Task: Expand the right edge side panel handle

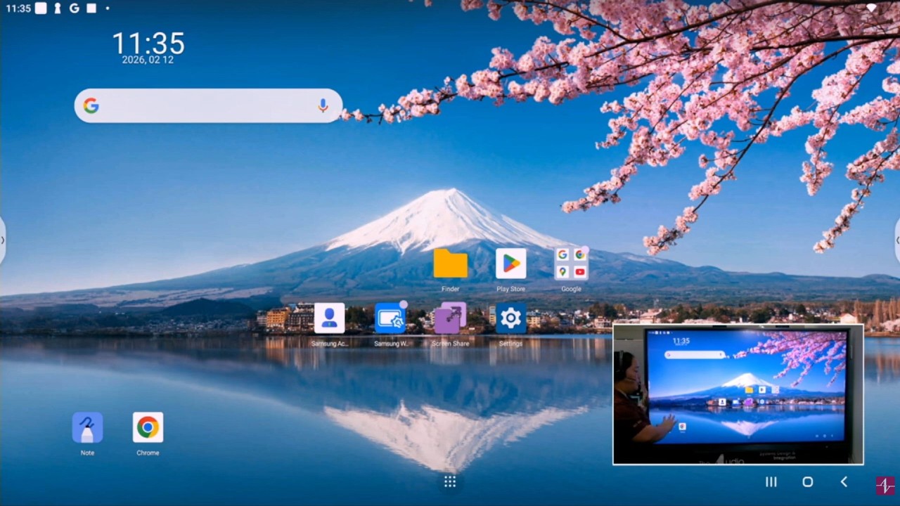Action: [x=897, y=240]
